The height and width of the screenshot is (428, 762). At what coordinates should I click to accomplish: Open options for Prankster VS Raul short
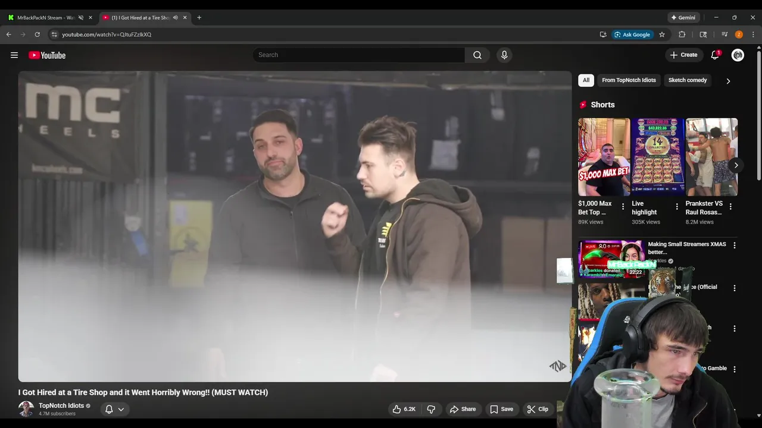click(x=730, y=207)
